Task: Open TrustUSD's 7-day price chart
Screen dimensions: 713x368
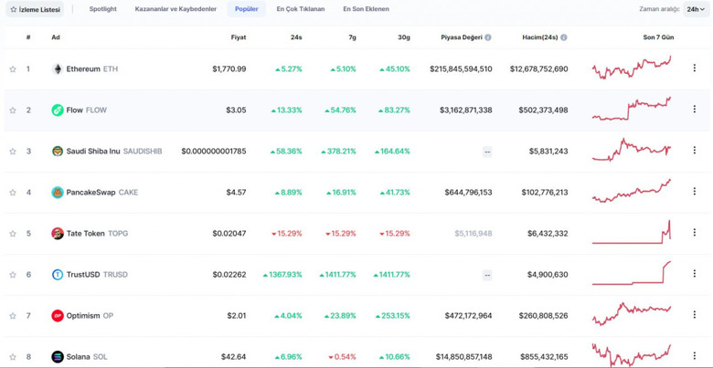Action: pos(632,273)
